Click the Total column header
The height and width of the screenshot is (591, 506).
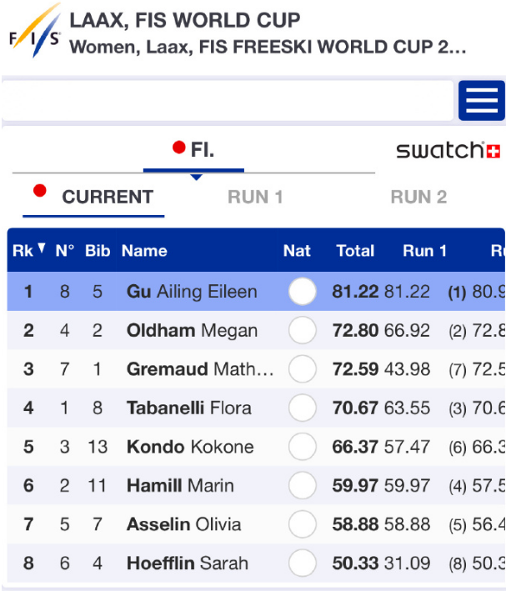pyautogui.click(x=355, y=250)
